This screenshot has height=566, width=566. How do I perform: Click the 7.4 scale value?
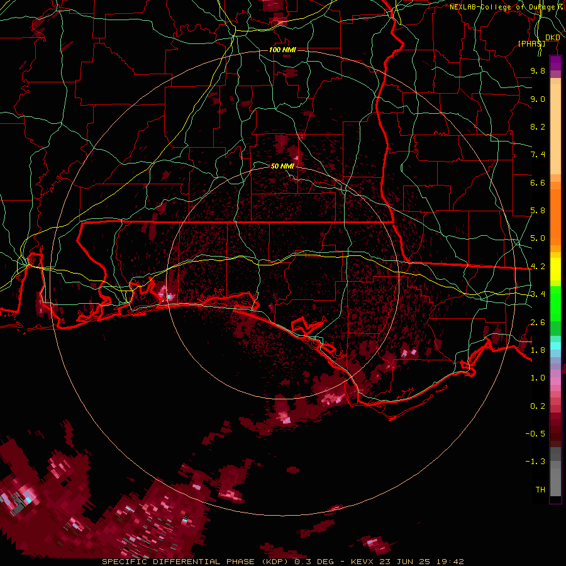pos(538,155)
